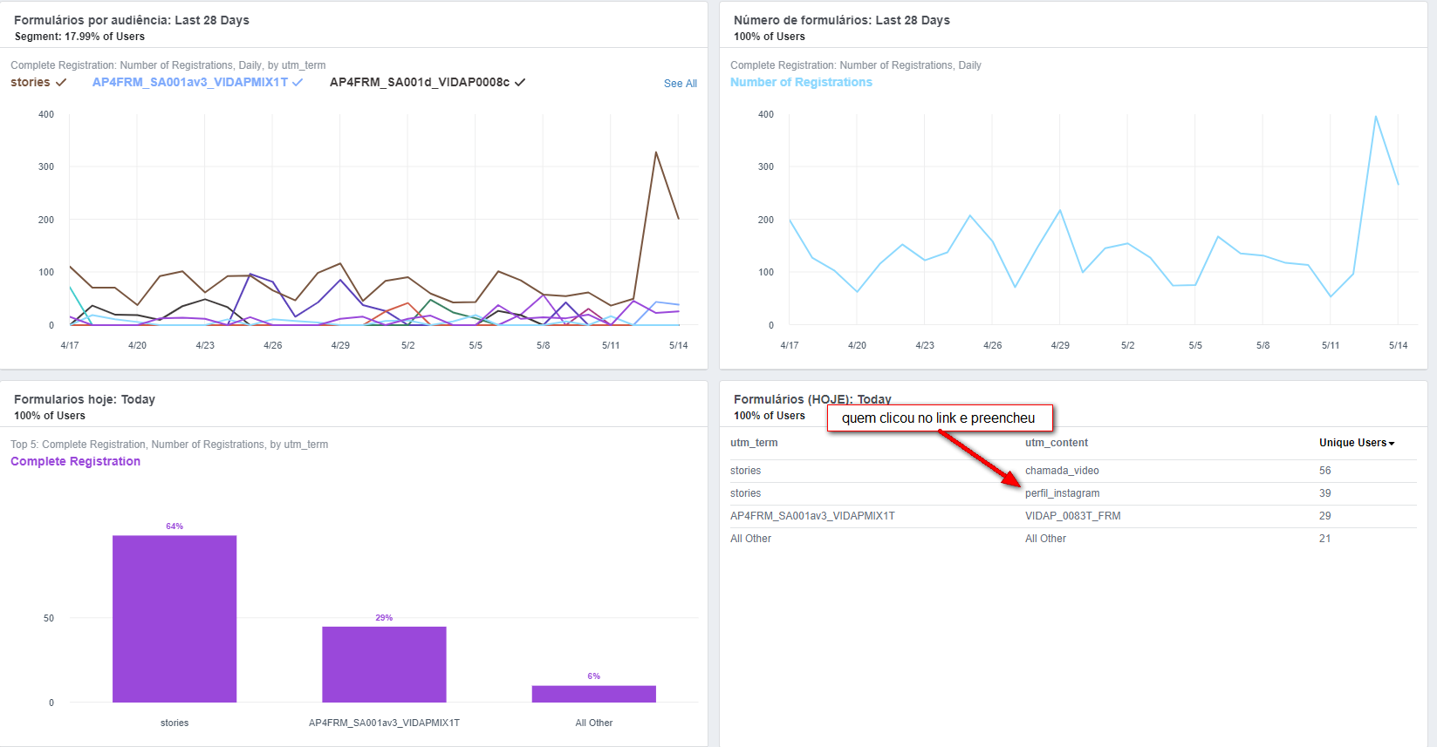
Task: Click the 6% All Other bar
Action: [593, 694]
